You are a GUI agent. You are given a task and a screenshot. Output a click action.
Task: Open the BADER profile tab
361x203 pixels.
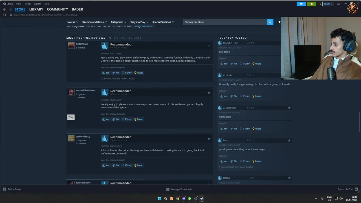[77, 9]
